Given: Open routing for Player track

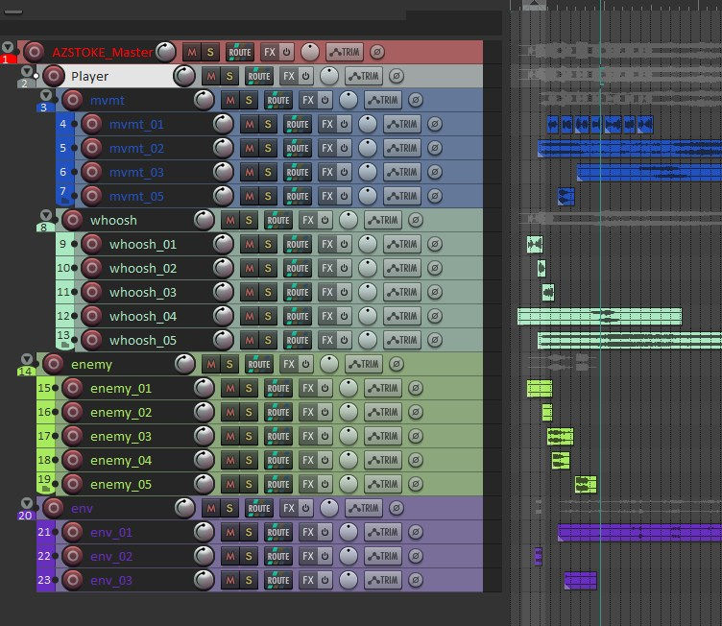Looking at the screenshot, I should click(x=259, y=77).
